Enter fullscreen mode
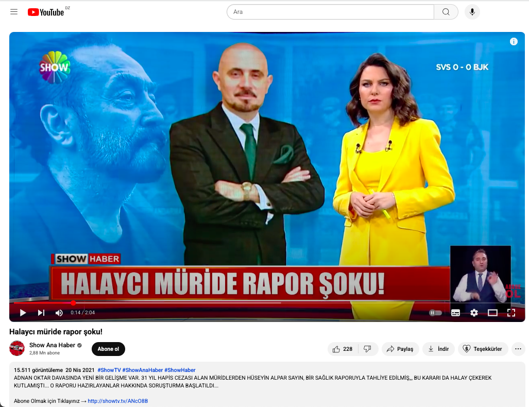 (x=511, y=313)
